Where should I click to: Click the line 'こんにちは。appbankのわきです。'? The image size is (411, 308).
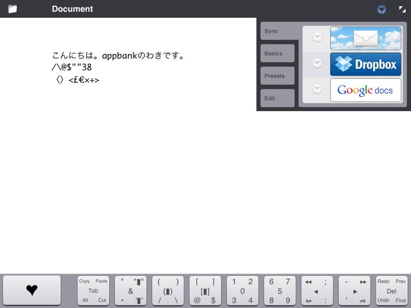click(118, 56)
